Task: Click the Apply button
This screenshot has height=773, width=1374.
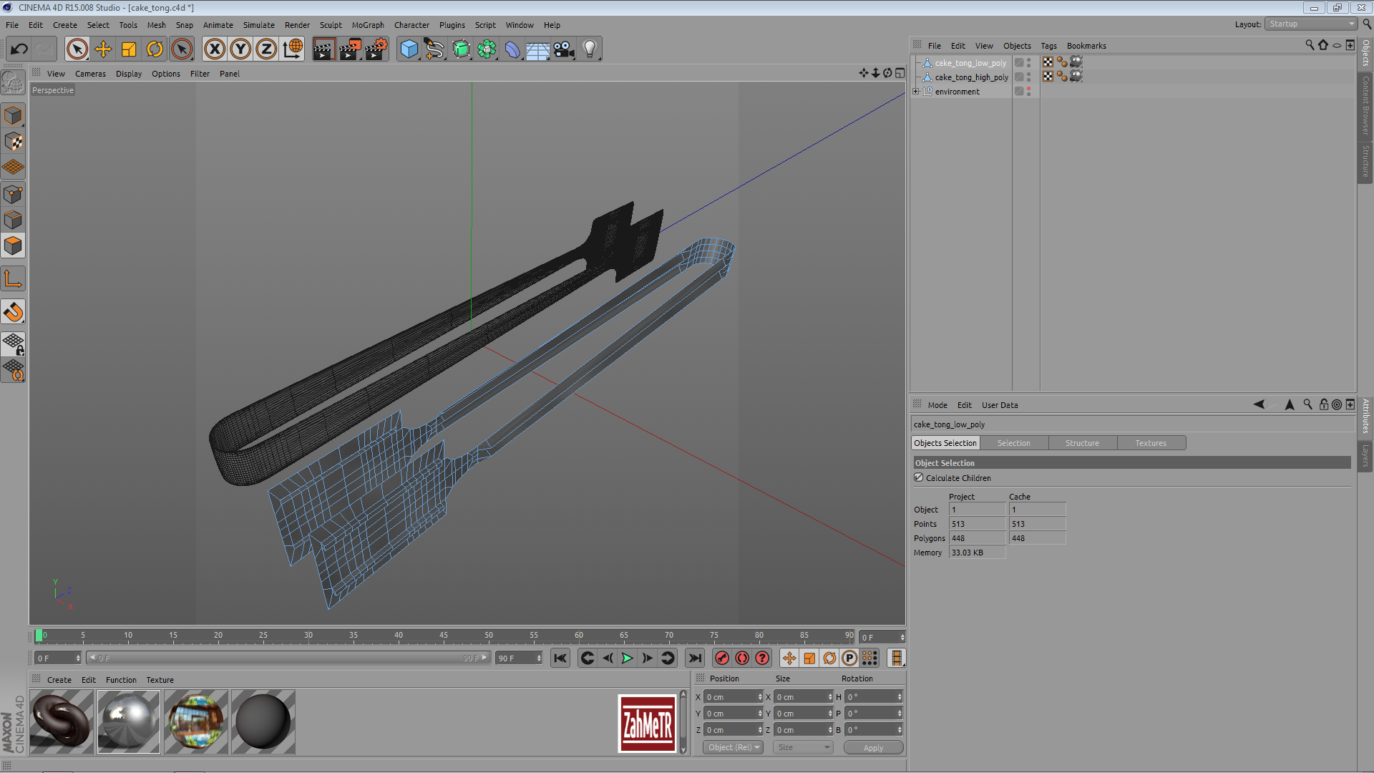Action: [872, 748]
